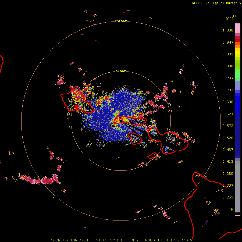Image resolution: width=242 pixels, height=242 pixels.
Task: Click the 0.467 value on color scale
Action: pyautogui.click(x=228, y=150)
